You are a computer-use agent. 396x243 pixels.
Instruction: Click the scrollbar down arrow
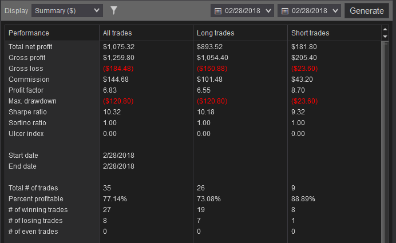pyautogui.click(x=385, y=37)
